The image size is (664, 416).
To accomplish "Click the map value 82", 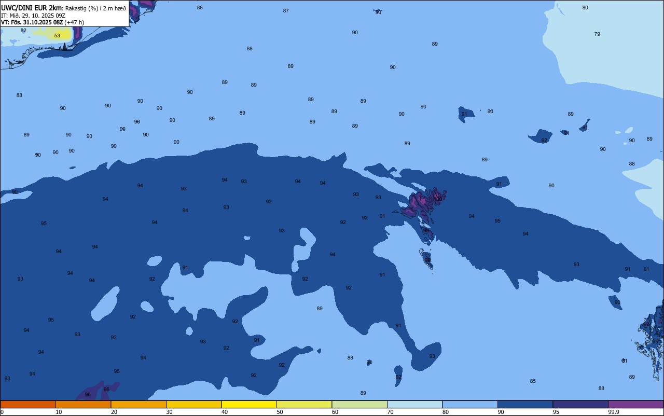I will pyautogui.click(x=23, y=31).
